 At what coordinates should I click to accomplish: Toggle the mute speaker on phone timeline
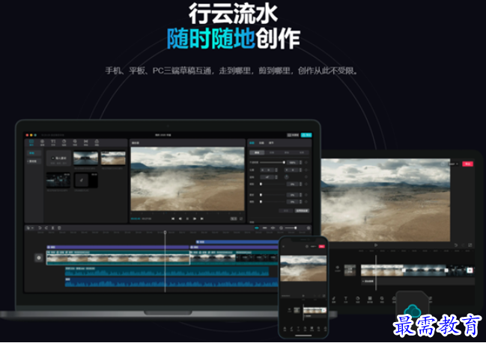290,309
